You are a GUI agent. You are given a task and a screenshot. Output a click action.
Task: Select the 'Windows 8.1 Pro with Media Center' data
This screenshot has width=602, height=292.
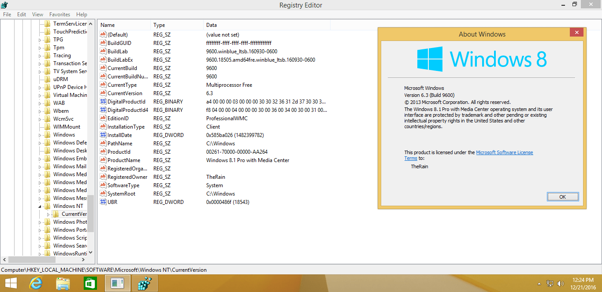(248, 160)
